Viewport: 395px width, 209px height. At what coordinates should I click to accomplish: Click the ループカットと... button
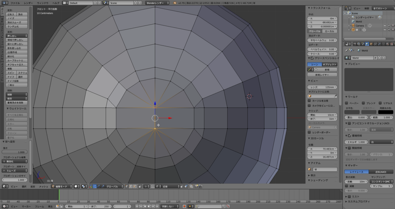point(17,61)
